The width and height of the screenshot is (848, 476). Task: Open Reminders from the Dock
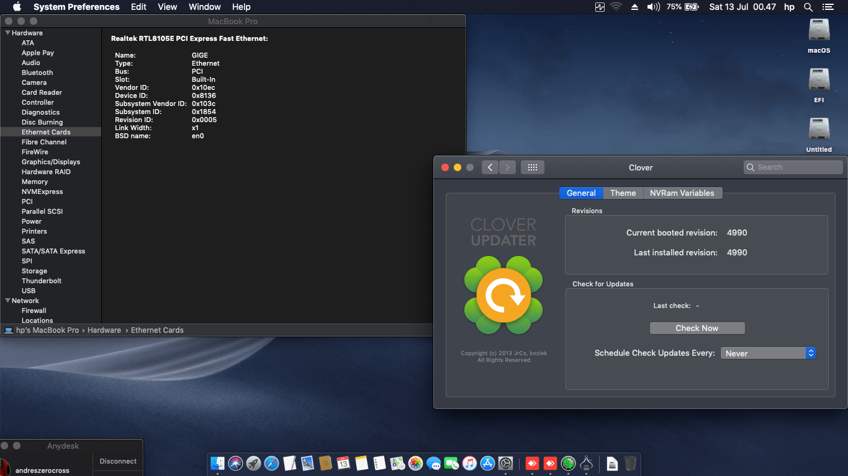[379, 463]
